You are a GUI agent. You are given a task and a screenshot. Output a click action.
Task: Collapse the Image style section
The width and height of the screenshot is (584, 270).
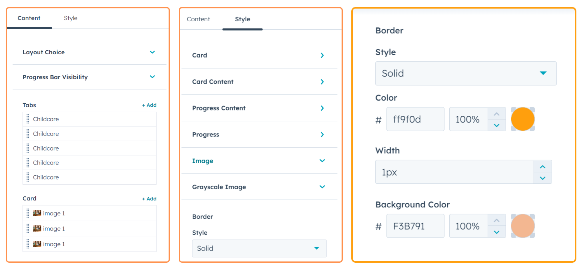pos(322,161)
